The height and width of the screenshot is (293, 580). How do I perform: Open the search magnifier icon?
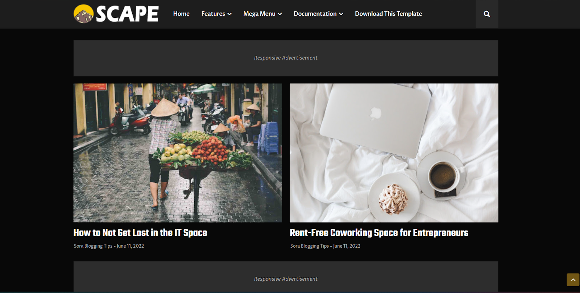tap(487, 14)
